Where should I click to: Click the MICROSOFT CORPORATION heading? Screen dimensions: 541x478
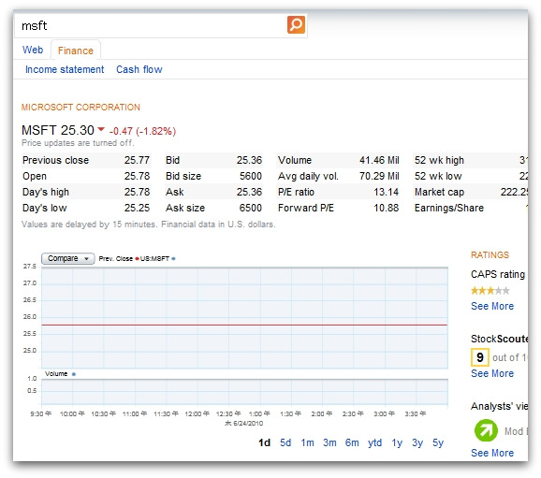point(80,108)
